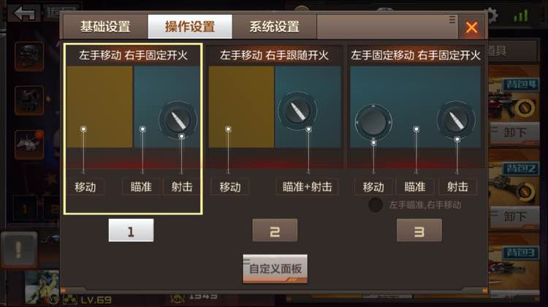Open the 操作设置 tab
This screenshot has width=548, height=307.
pos(190,26)
